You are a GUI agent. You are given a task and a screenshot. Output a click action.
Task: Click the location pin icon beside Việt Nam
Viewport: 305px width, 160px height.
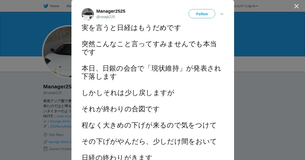coord(45,135)
